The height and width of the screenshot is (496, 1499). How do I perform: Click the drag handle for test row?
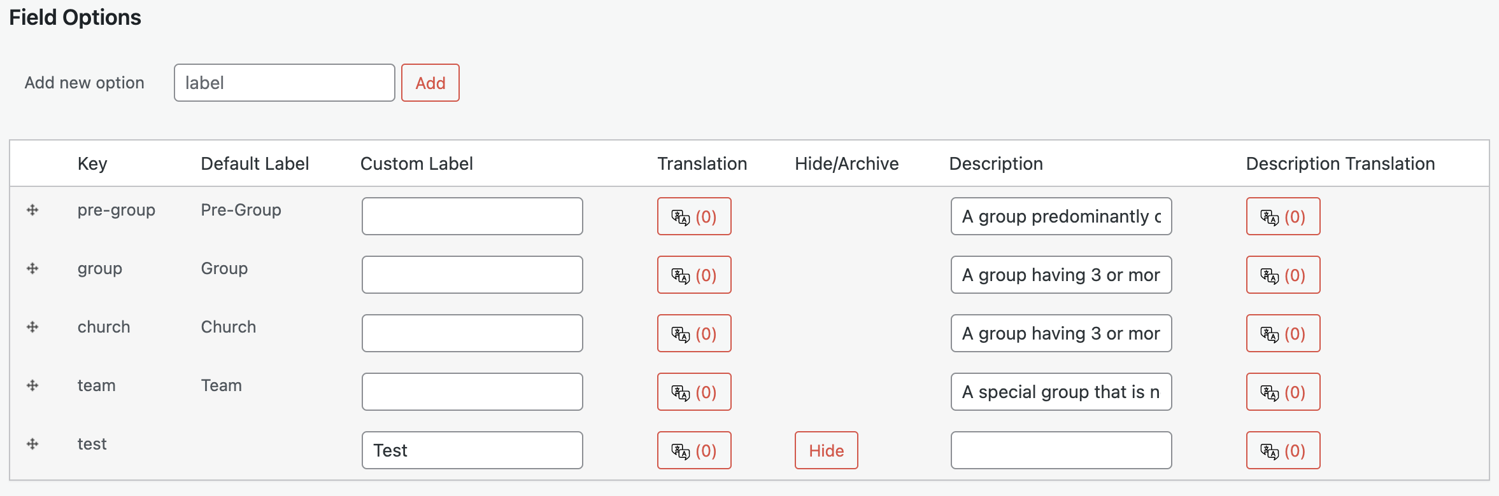click(32, 444)
